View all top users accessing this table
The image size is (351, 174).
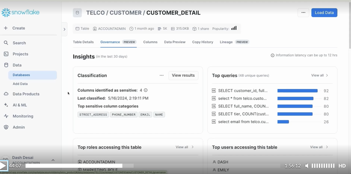click(x=319, y=147)
